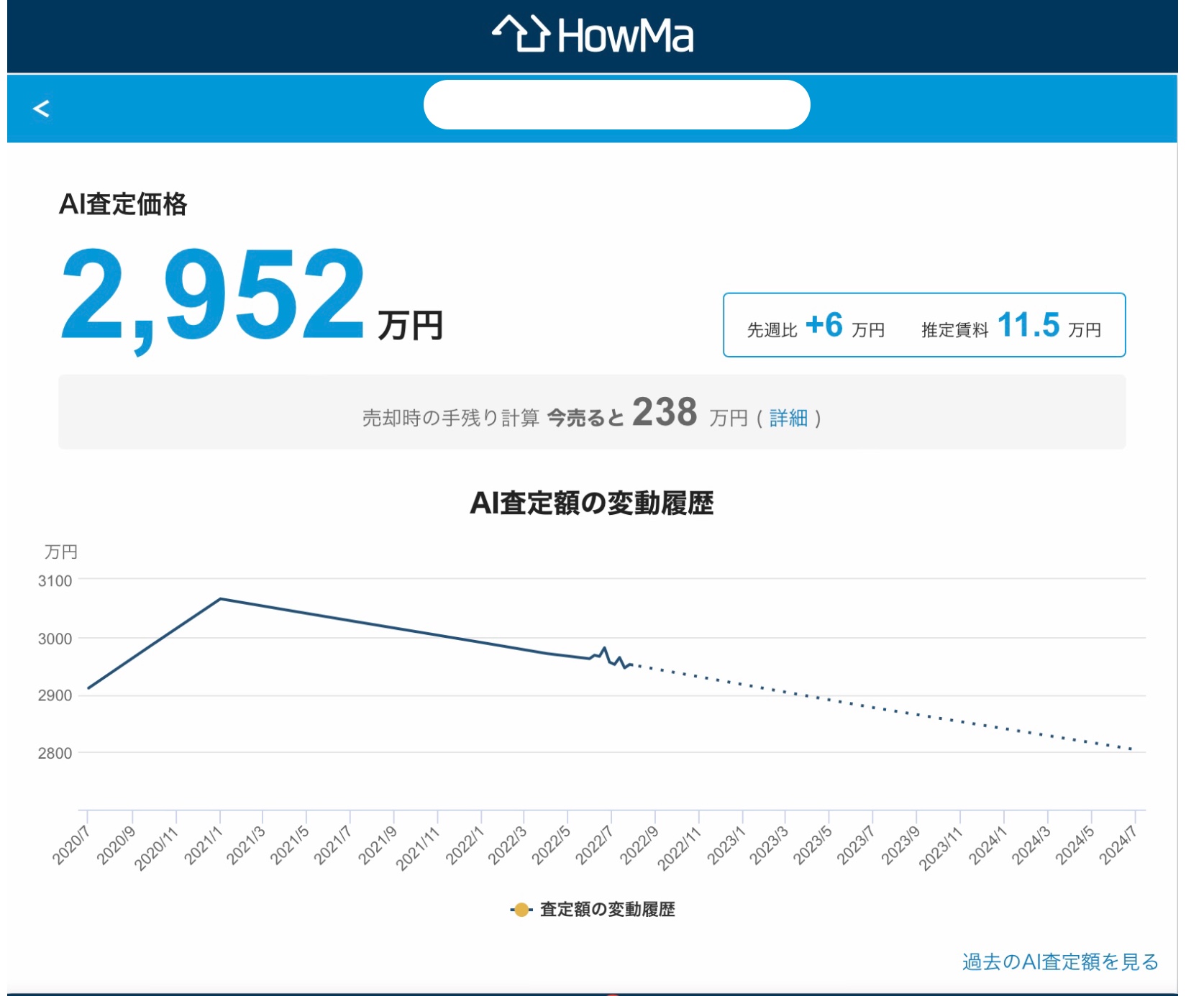Image resolution: width=1186 pixels, height=996 pixels.
Task: Open the HowMa house logo
Action: pyautogui.click(x=593, y=34)
